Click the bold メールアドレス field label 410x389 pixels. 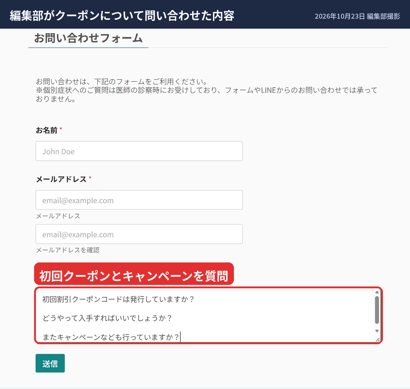coord(61,179)
